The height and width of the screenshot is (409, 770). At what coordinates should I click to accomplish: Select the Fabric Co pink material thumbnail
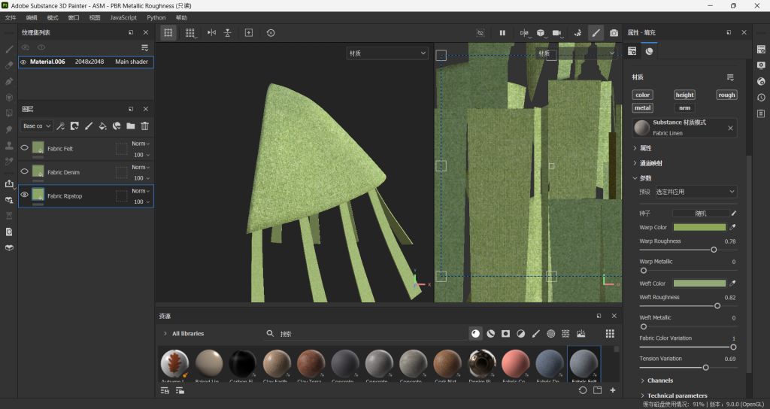click(x=515, y=365)
